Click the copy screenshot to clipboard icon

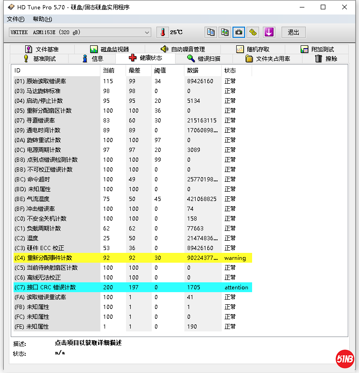point(225,32)
